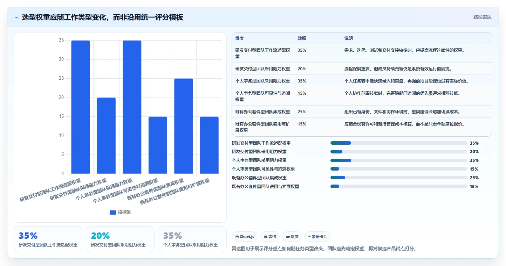Click the description starting 组织已有身份
The height and width of the screenshot is (266, 506).
pos(402,112)
